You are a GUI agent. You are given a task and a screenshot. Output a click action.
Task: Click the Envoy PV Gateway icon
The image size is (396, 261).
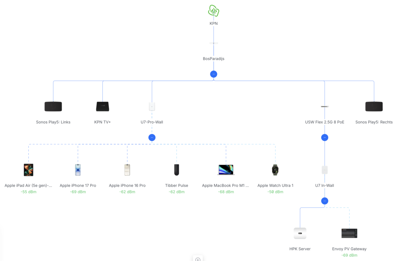pos(349,233)
